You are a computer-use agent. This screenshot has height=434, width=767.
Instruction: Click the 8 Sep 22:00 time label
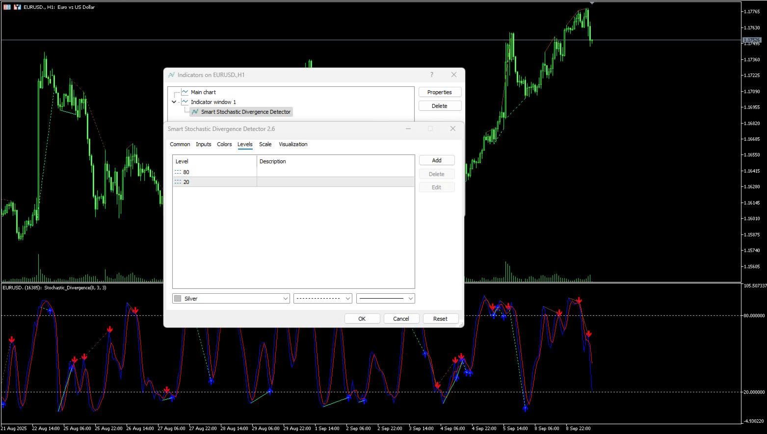[x=577, y=429]
